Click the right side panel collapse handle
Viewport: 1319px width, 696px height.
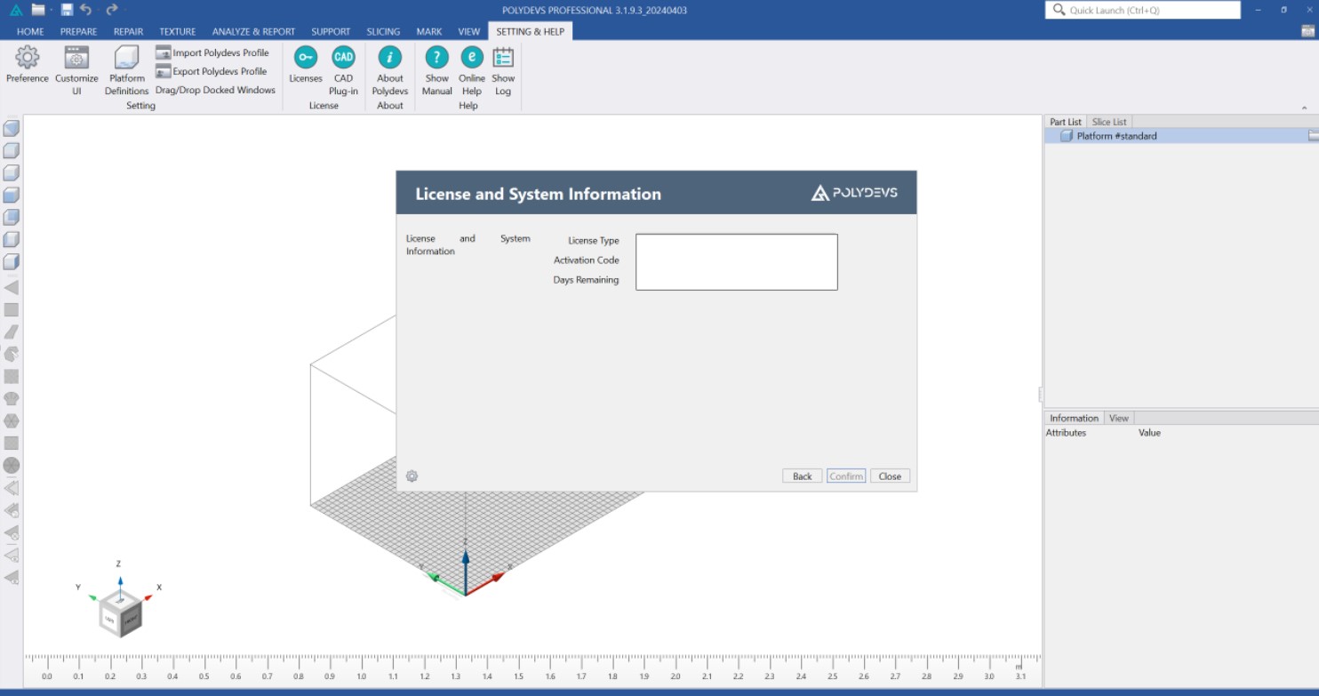[1040, 394]
